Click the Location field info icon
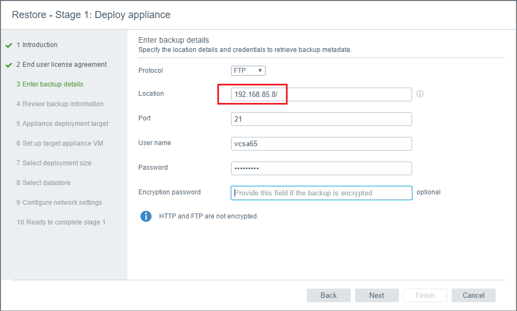The width and height of the screenshot is (517, 311). 420,94
